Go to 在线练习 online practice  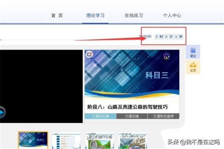tap(134, 16)
